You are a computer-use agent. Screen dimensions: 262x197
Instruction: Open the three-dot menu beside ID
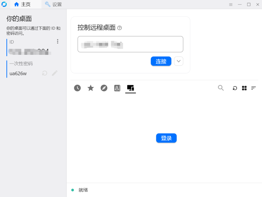58,41
